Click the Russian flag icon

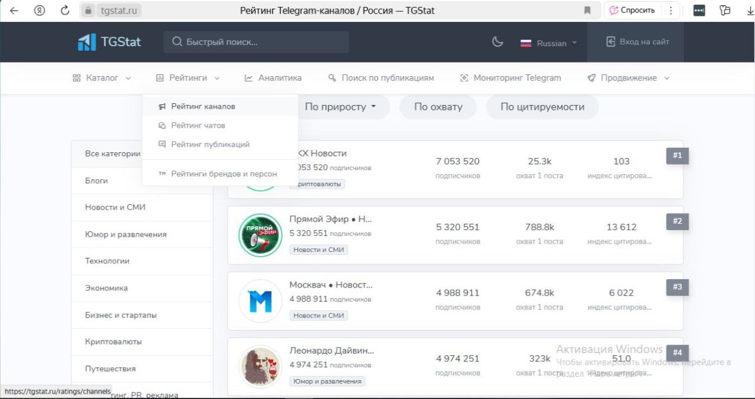point(526,43)
